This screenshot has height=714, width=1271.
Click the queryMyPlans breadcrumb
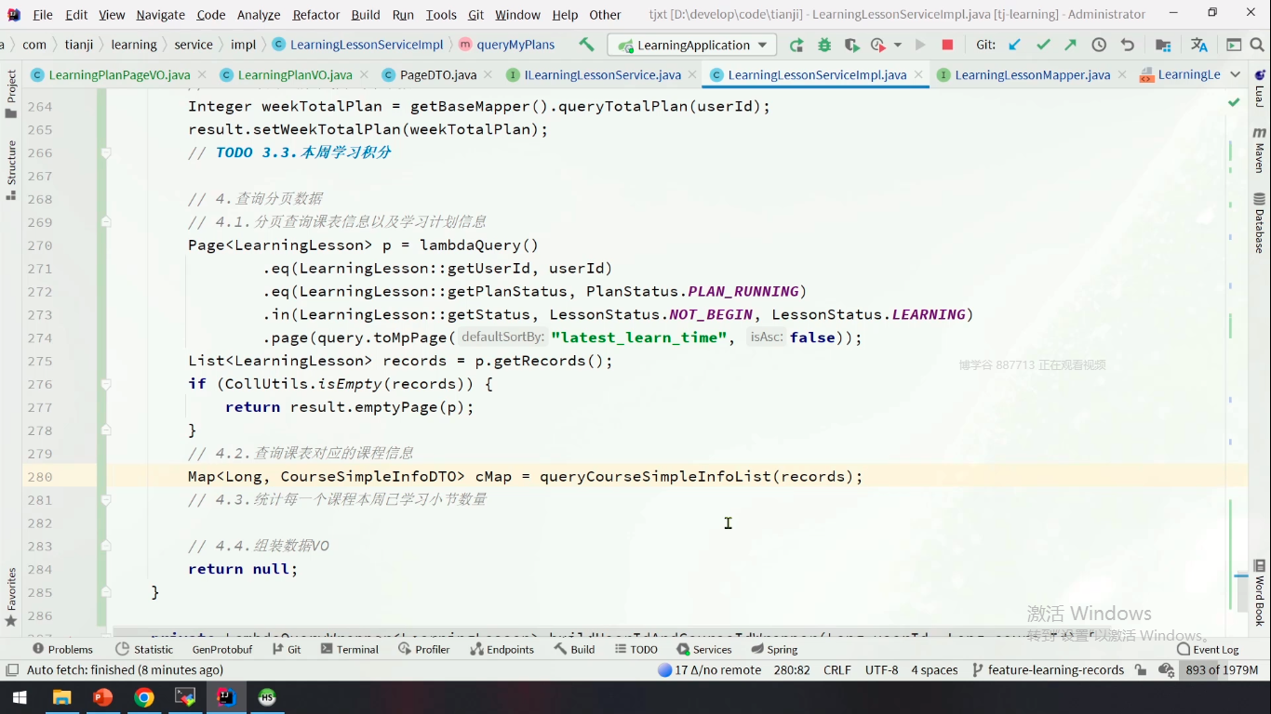(506, 45)
